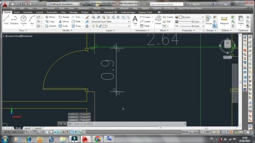Click the Insert block icon

pyautogui.click(x=158, y=20)
